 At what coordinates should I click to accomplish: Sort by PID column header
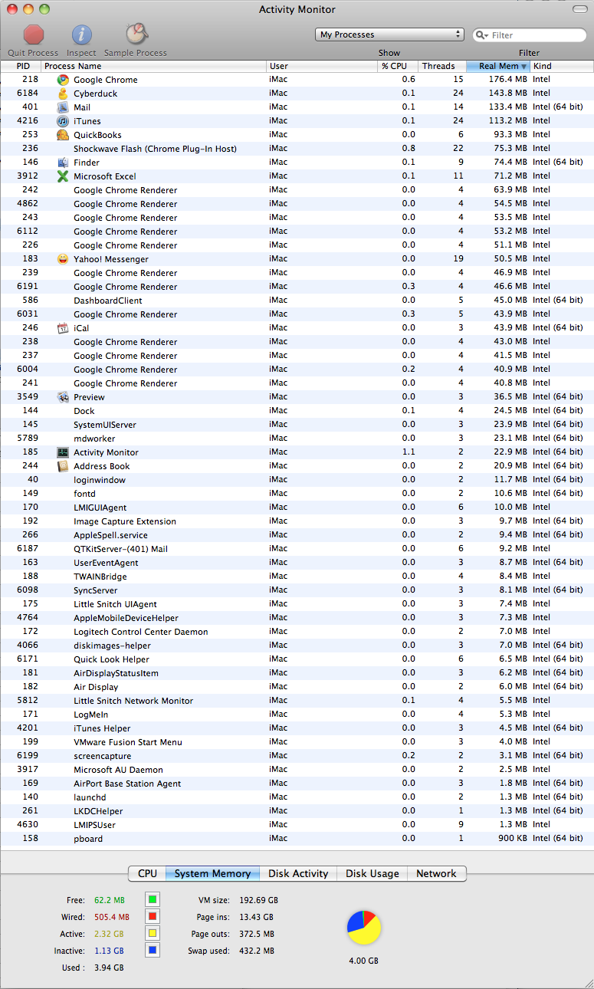[x=21, y=66]
